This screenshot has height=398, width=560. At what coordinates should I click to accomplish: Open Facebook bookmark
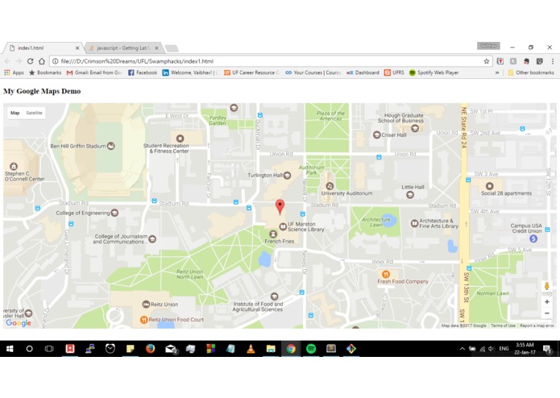pos(143,73)
